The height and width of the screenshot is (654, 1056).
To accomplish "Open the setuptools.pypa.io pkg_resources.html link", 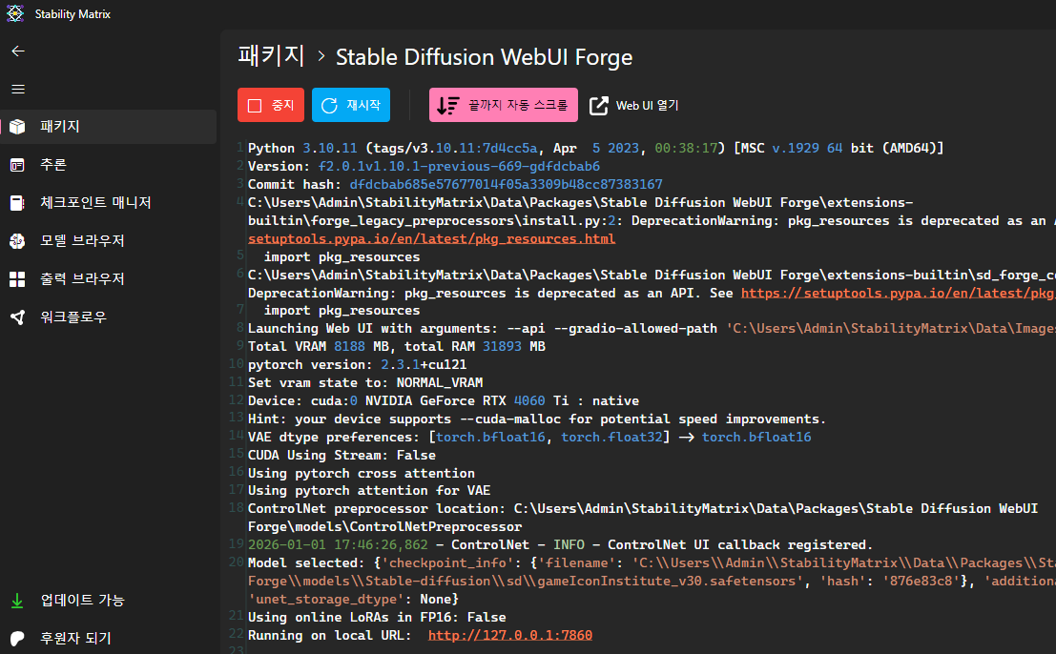I will pyautogui.click(x=432, y=239).
